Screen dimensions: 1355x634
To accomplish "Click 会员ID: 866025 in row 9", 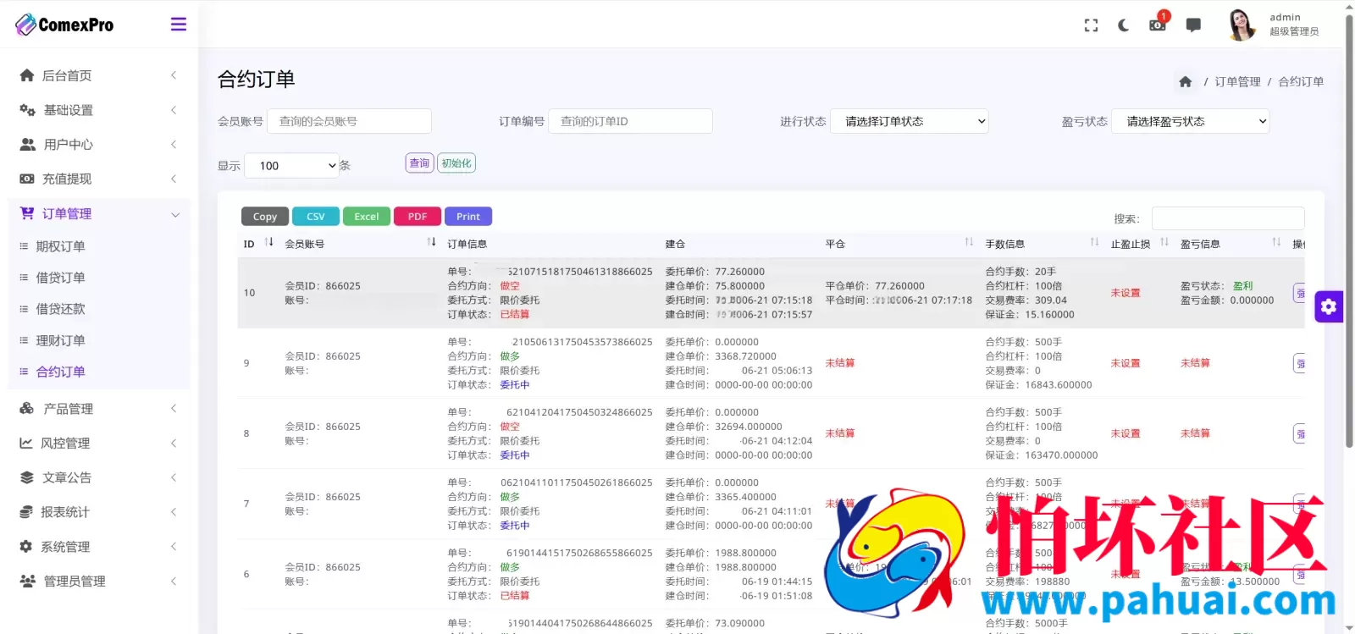I will [x=323, y=356].
